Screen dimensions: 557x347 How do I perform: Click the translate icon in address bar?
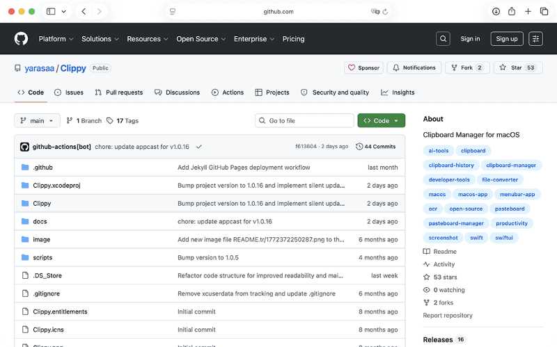tap(375, 11)
